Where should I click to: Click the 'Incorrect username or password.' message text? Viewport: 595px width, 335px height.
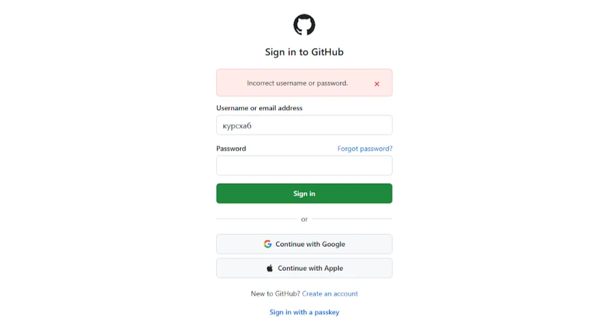coord(297,83)
